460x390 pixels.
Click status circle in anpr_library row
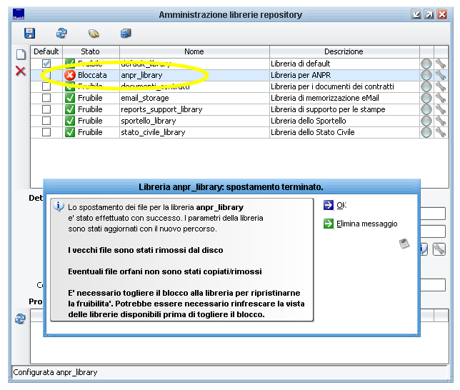tap(426, 75)
